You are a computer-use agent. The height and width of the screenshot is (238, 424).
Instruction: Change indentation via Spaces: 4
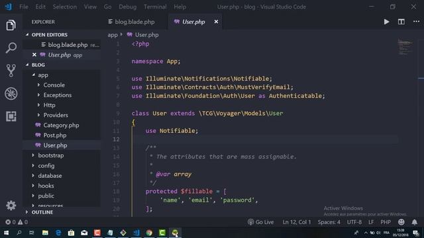pos(329,222)
